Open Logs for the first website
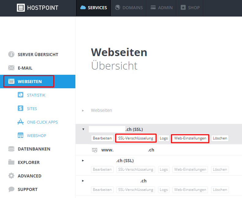Viewport: 242px width, 198px height. click(x=164, y=138)
